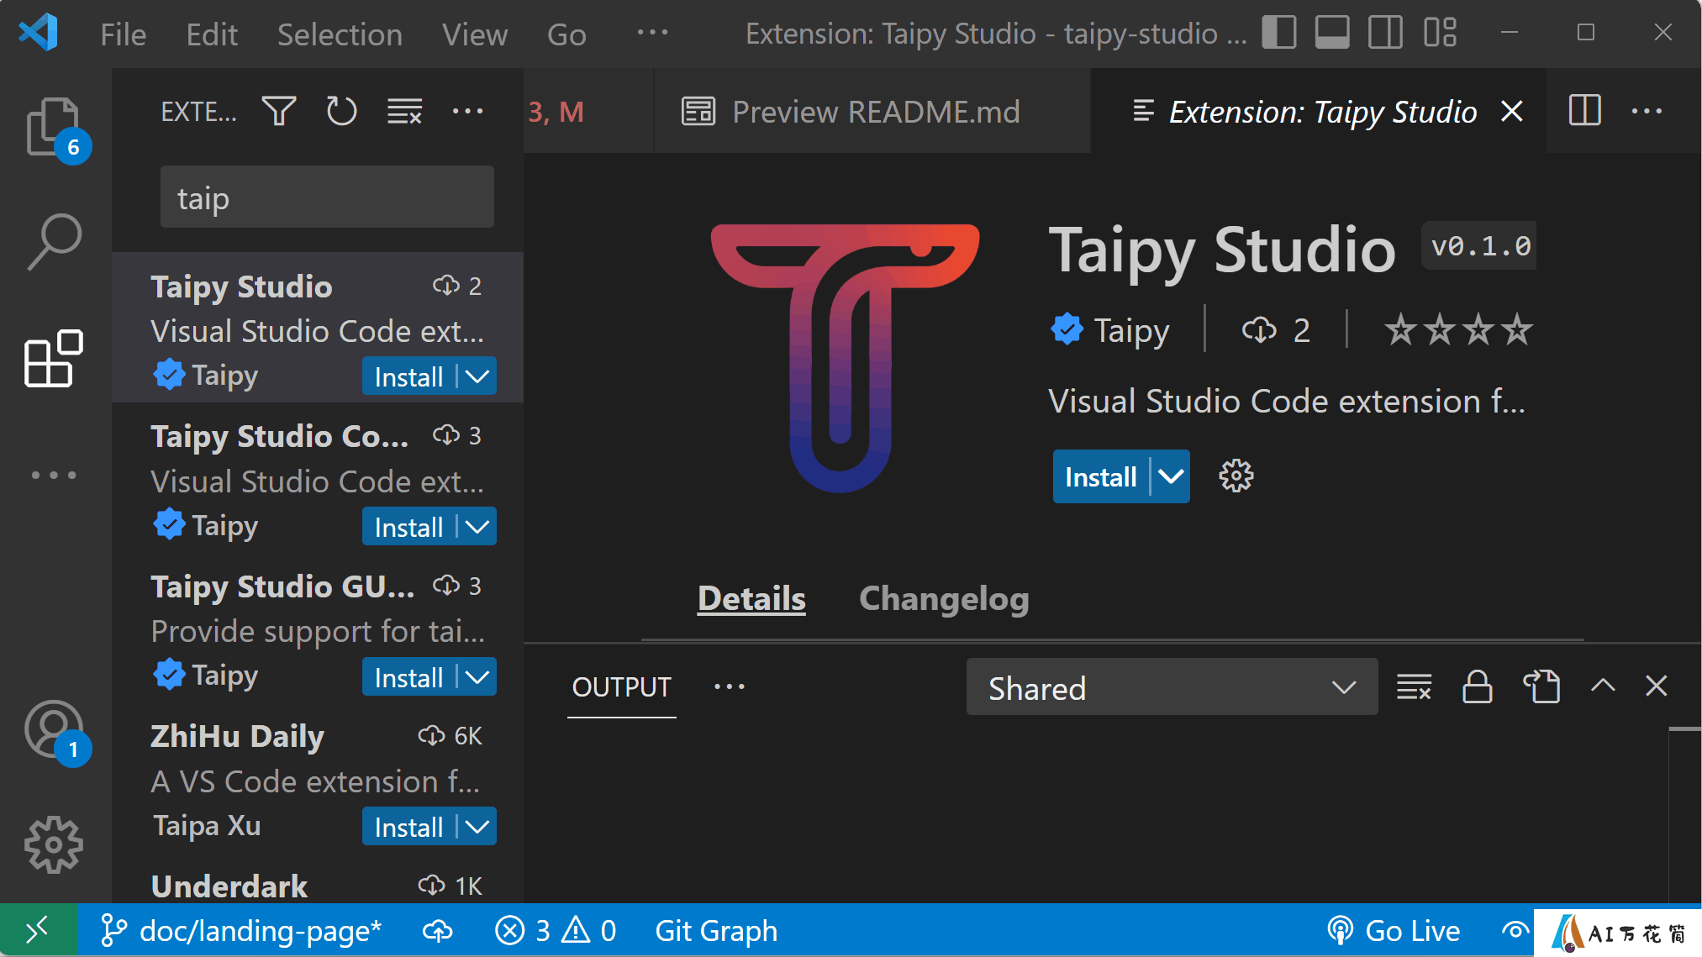The height and width of the screenshot is (957, 1702).
Task: Maximize the panel size with chevron
Action: point(1603,686)
